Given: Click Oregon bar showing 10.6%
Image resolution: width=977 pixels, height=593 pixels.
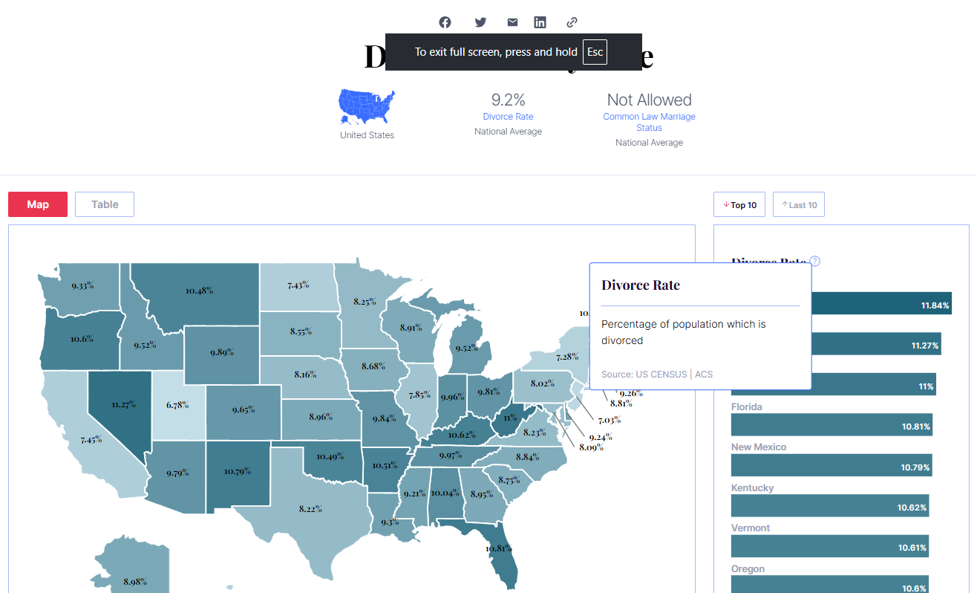Looking at the screenshot, I should click(830, 586).
